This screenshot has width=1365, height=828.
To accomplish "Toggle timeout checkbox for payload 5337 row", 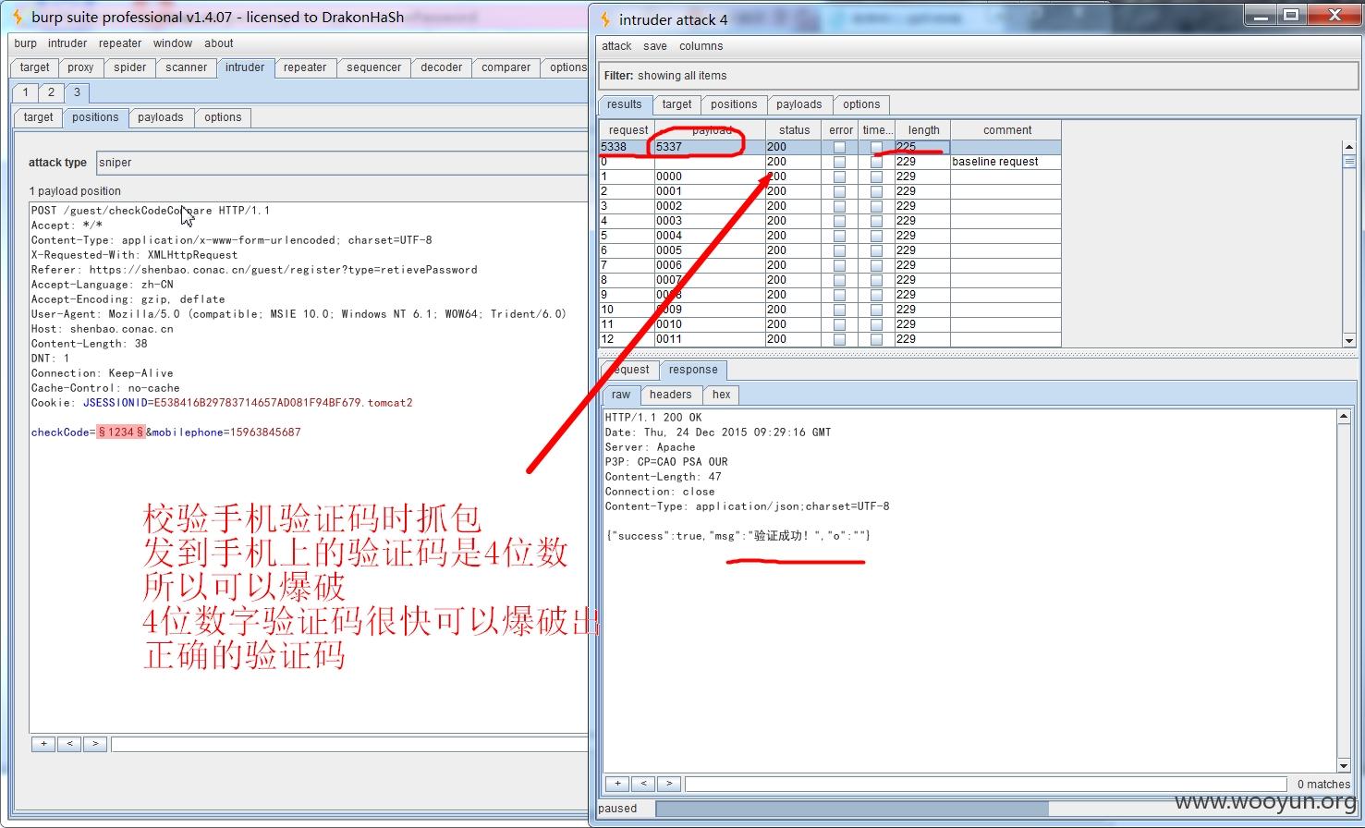I will pos(876,147).
